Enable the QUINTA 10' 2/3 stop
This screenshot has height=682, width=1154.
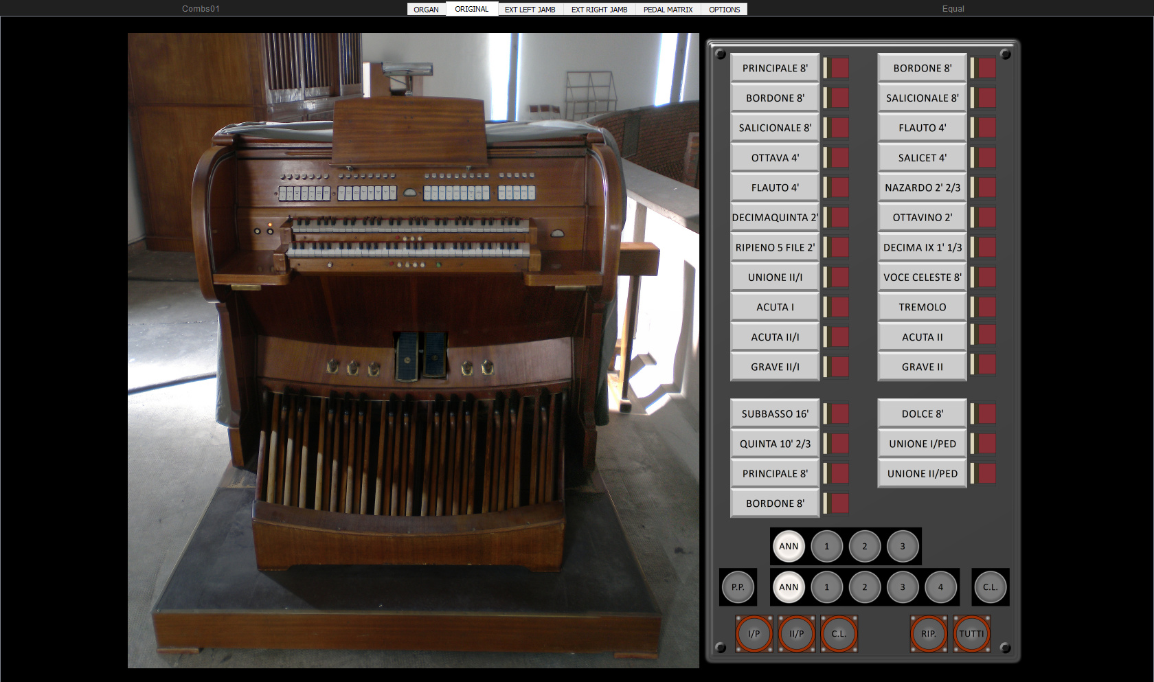point(775,444)
